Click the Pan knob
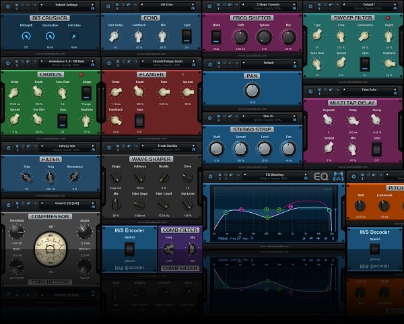Image resolution: width=404 pixels, height=324 pixels. point(252,90)
